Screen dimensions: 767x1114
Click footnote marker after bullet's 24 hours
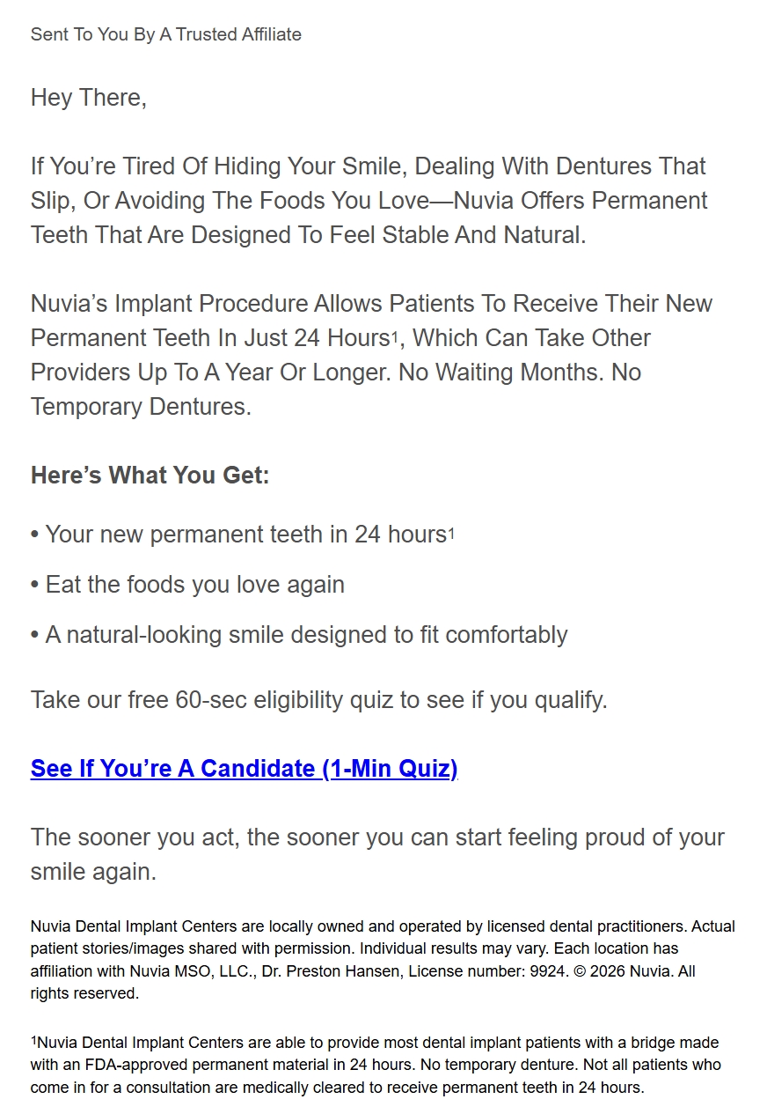click(451, 534)
